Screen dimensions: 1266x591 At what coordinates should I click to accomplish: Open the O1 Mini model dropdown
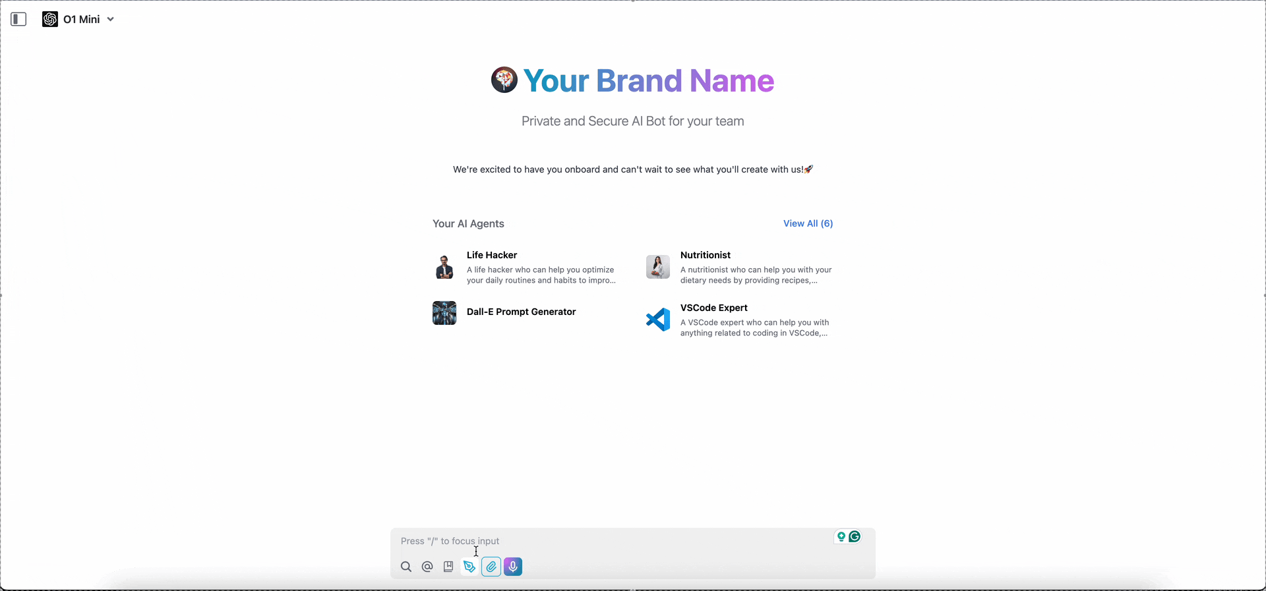pyautogui.click(x=78, y=20)
